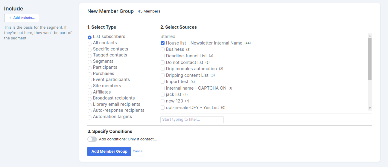Pick Event participants as type
Viewport: 388px width, 167px height.
tap(89, 80)
